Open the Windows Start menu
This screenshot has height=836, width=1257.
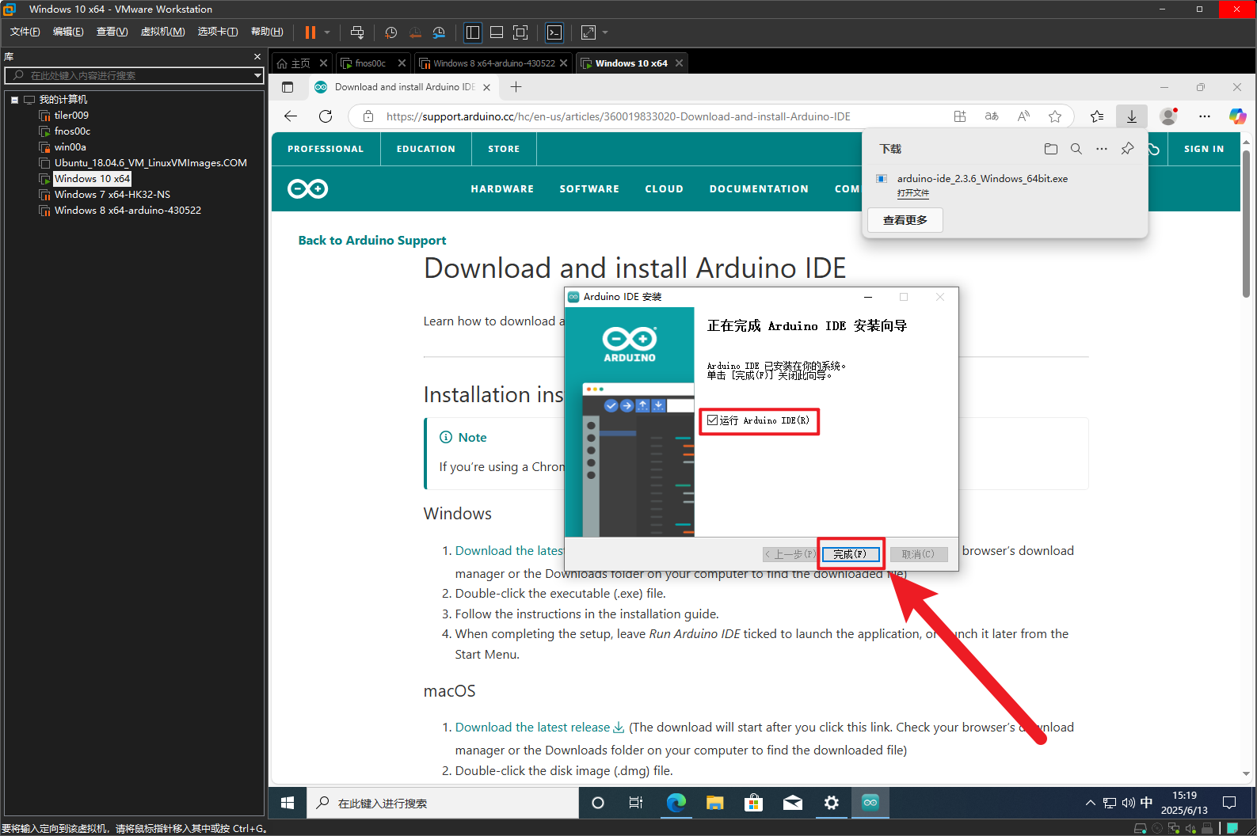pyautogui.click(x=288, y=803)
